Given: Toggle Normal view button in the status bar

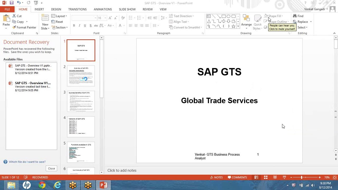Looking at the screenshot, I should tap(256, 177).
